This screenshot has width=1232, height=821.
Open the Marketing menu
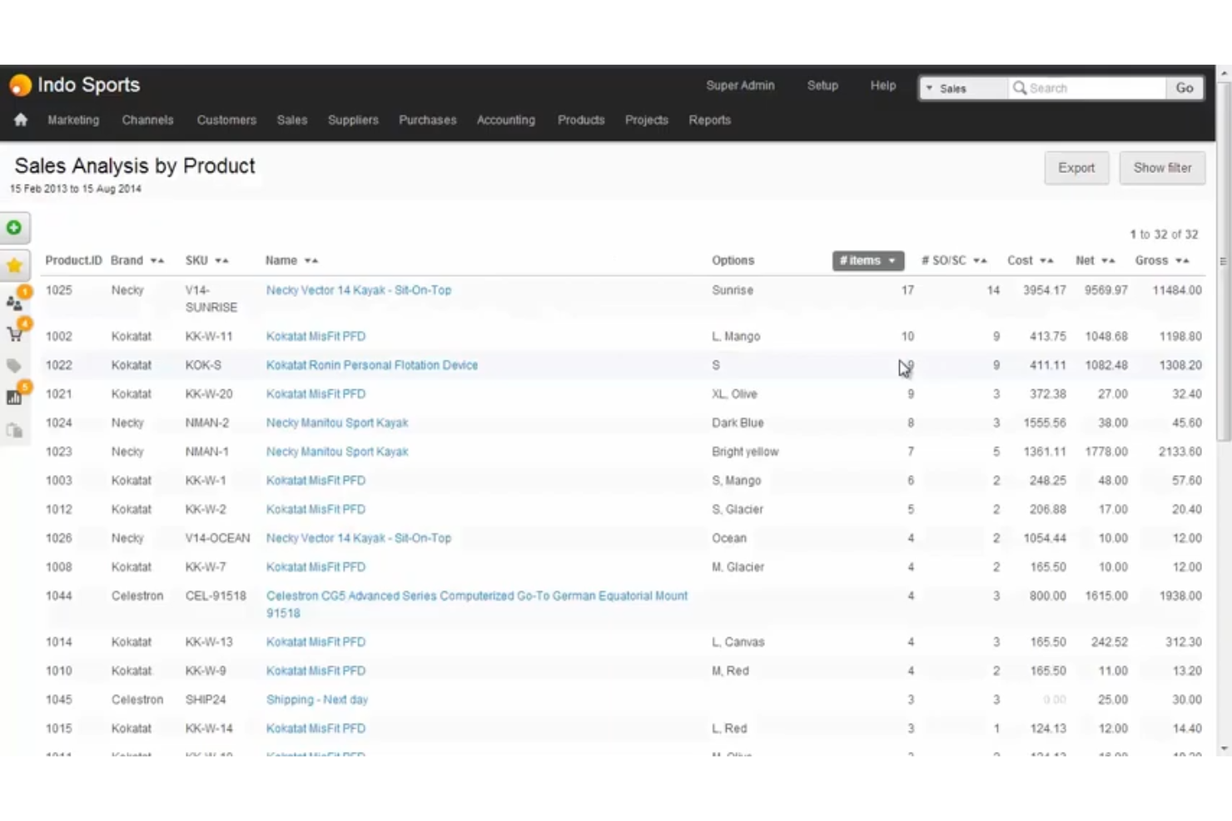coord(73,120)
